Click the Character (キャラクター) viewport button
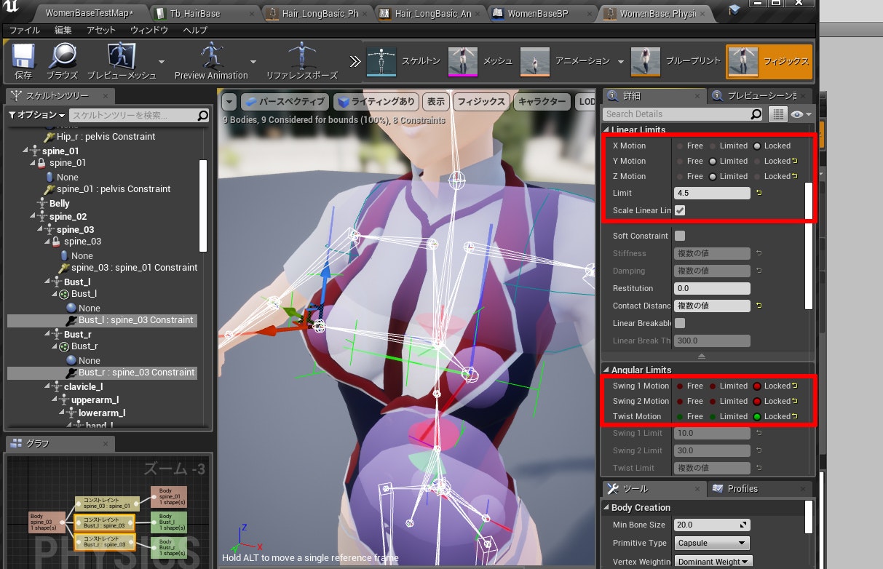This screenshot has height=569, width=883. tap(542, 102)
